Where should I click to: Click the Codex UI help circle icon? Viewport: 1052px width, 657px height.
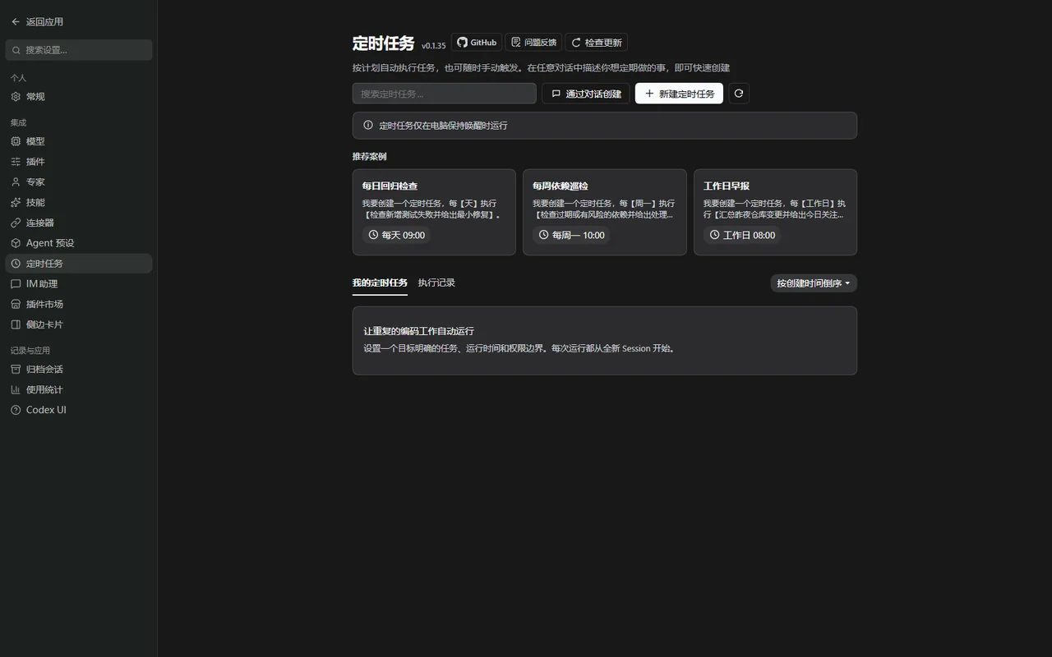[x=16, y=410]
